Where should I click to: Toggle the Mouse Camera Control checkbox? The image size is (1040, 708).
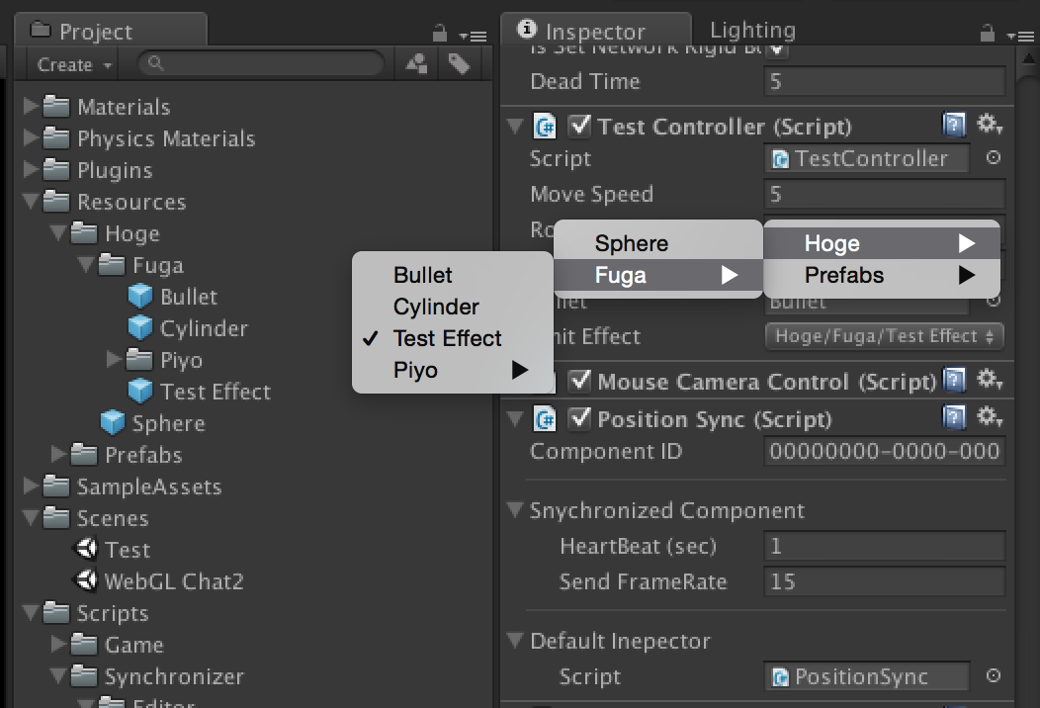click(579, 381)
